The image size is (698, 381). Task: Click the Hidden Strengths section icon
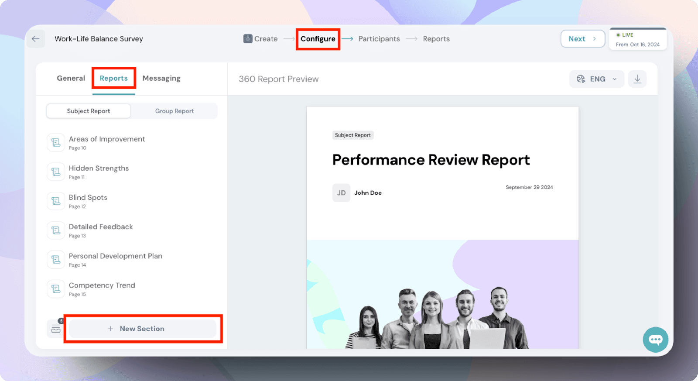point(56,172)
